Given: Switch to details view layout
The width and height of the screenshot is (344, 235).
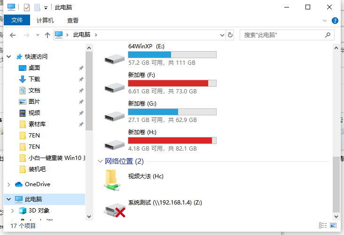Looking at the screenshot, I should 322,226.
